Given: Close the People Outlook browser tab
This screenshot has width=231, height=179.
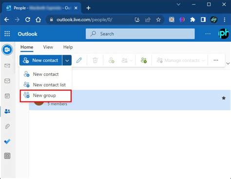Looking at the screenshot, I should pos(76,8).
